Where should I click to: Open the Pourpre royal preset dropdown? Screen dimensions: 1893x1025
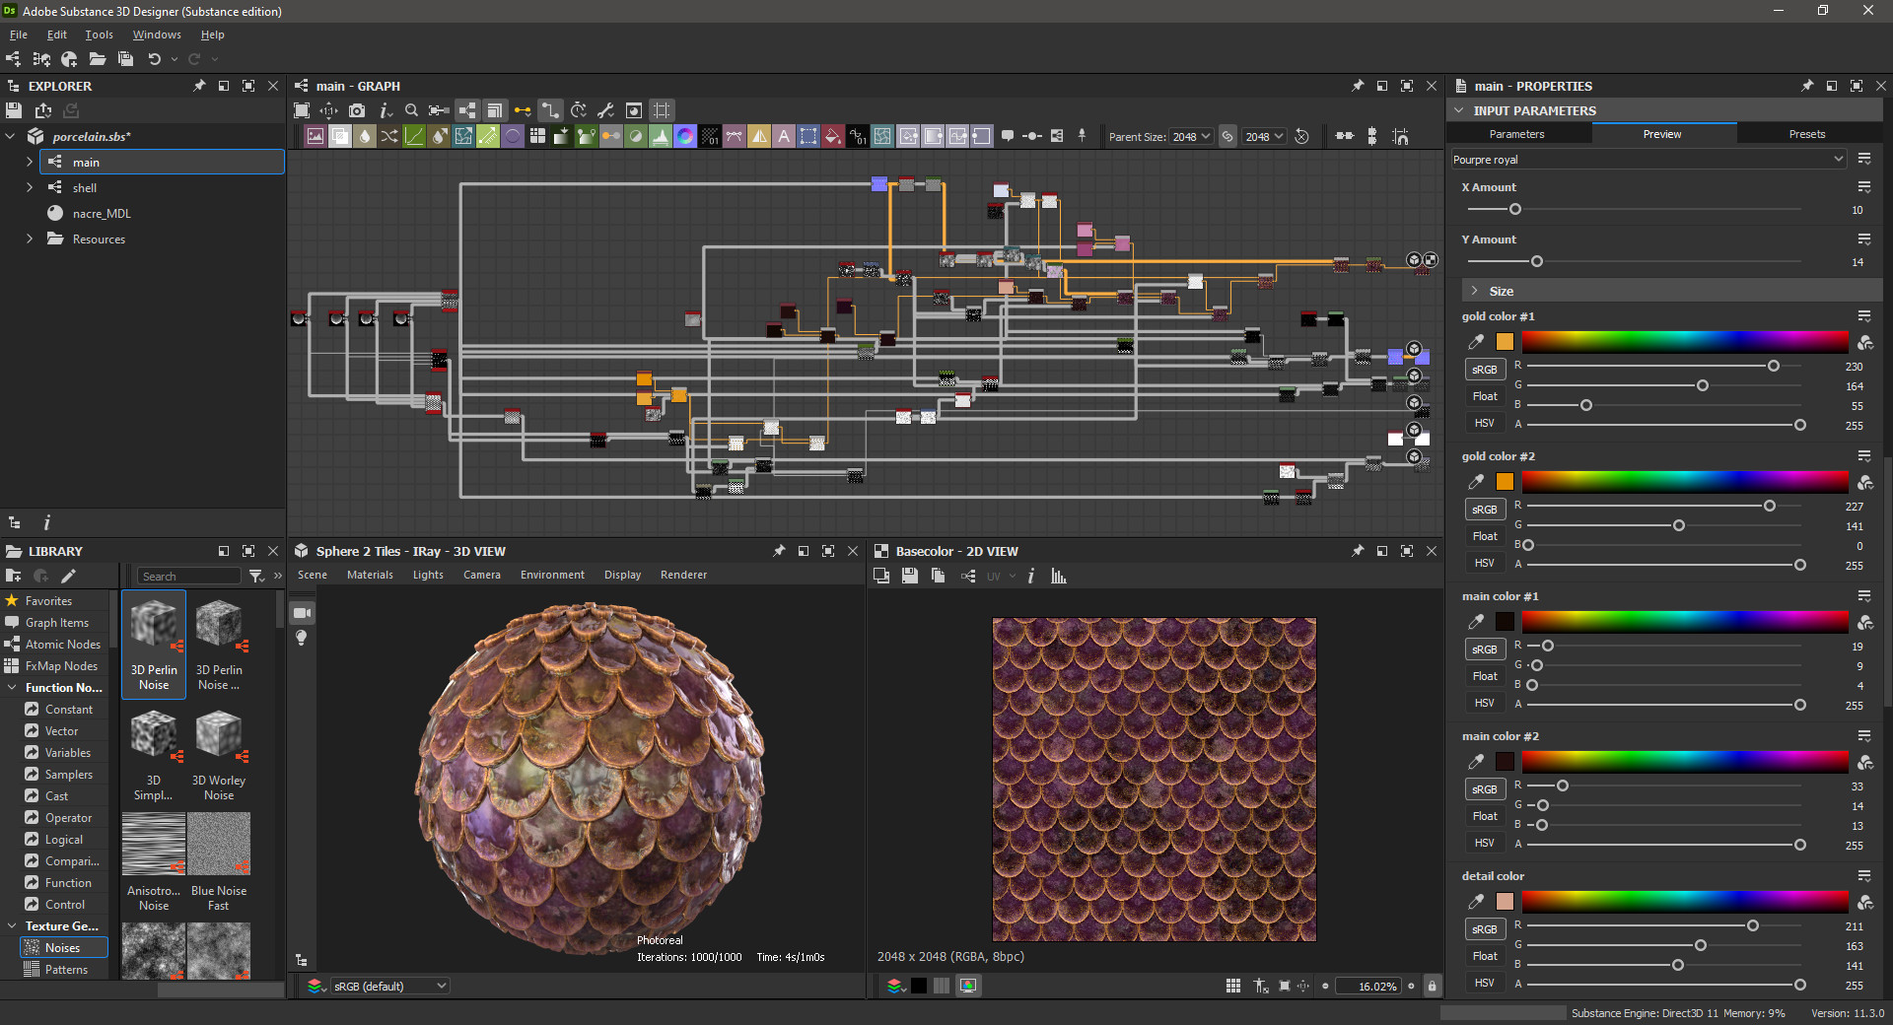pos(1647,159)
